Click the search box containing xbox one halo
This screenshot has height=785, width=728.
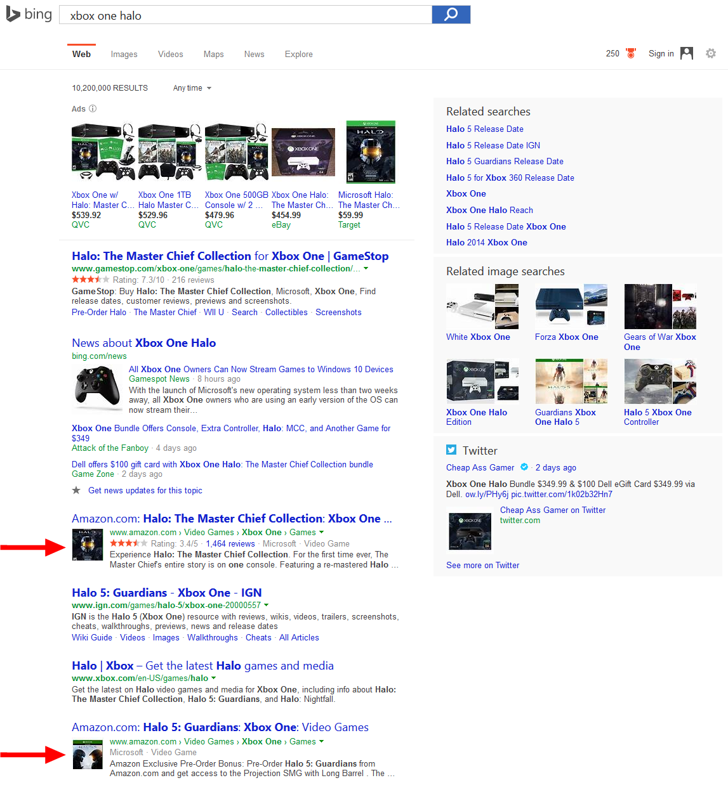coord(245,15)
